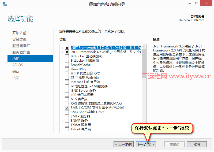Go to 安装类型 wizard step
214x152 pixels.
[19, 39]
